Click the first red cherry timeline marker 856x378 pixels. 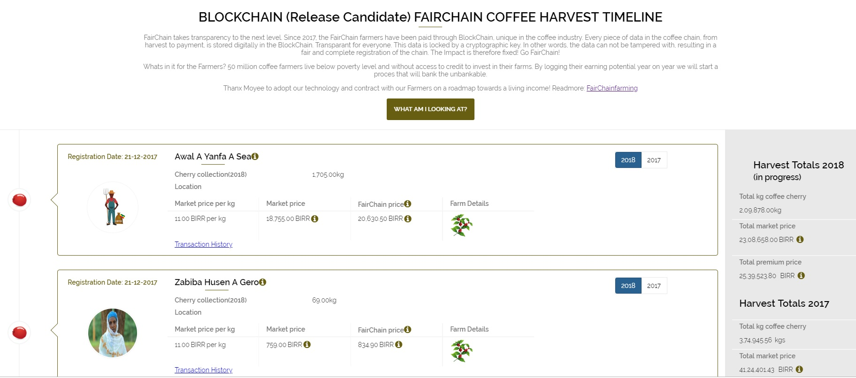click(x=19, y=200)
